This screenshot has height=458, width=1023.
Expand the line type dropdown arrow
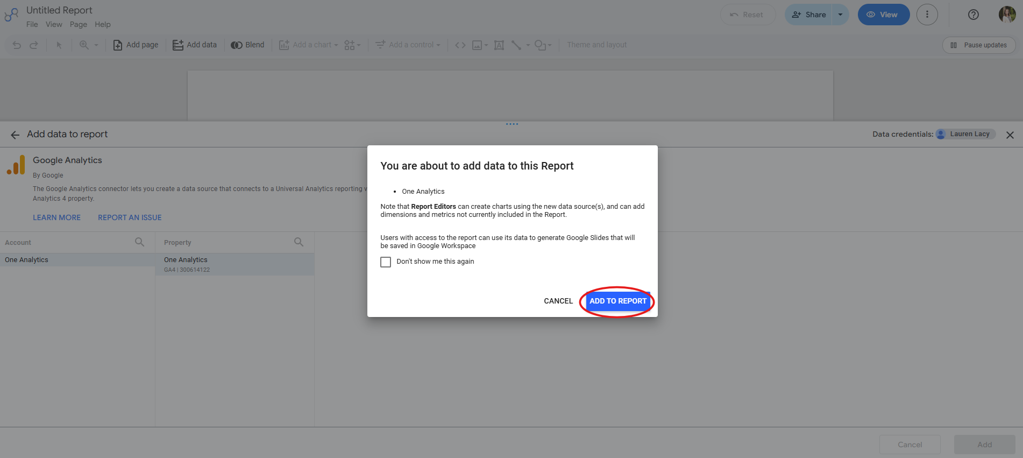[528, 45]
